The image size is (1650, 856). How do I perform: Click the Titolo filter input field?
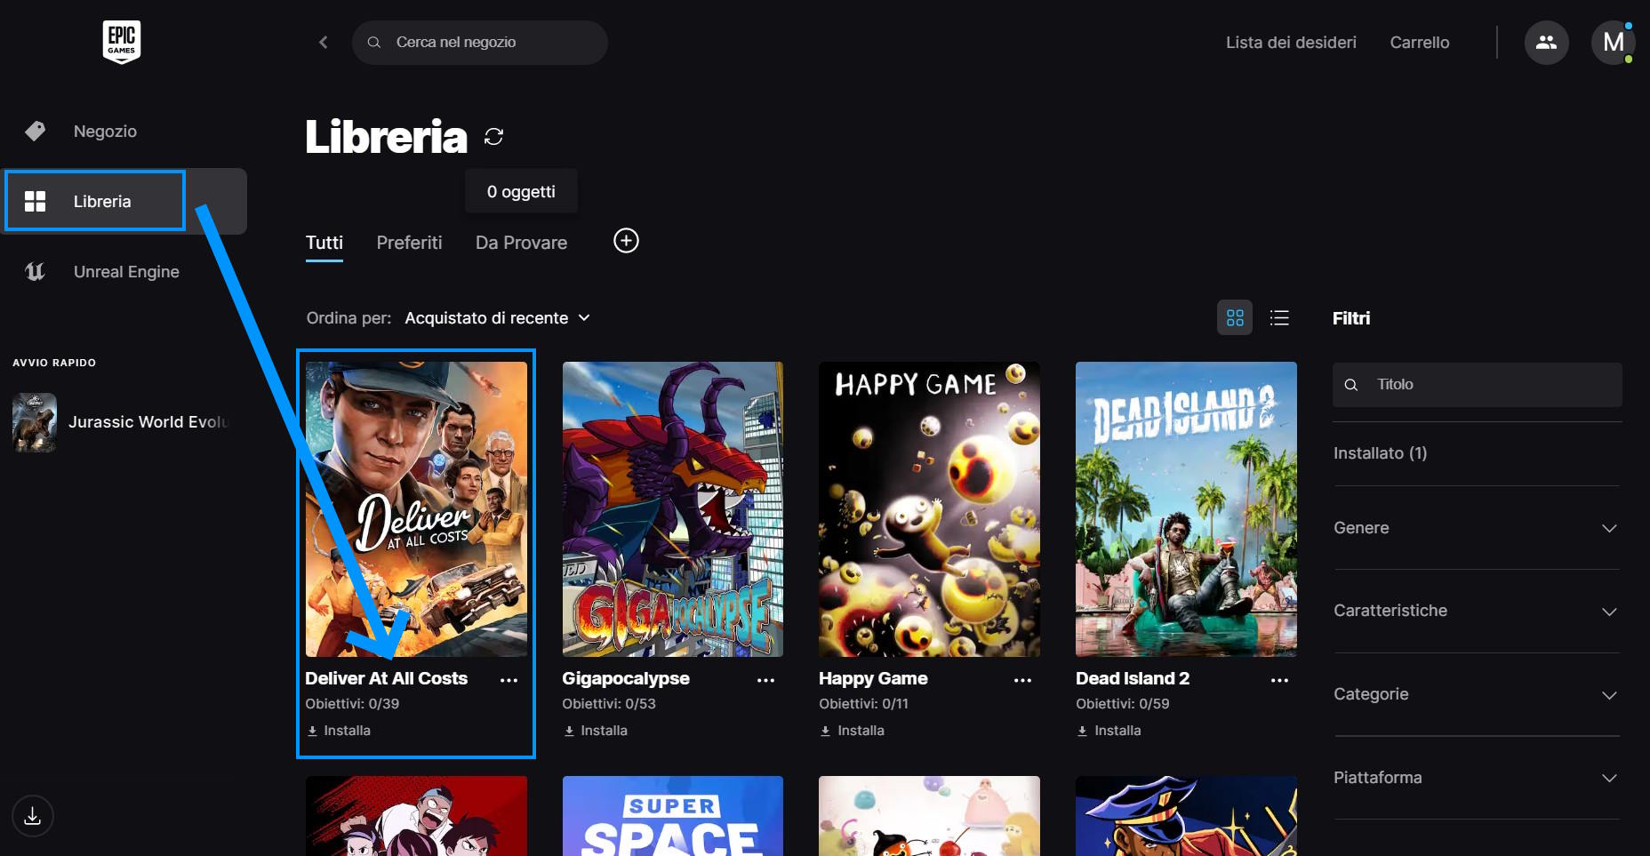coord(1478,385)
